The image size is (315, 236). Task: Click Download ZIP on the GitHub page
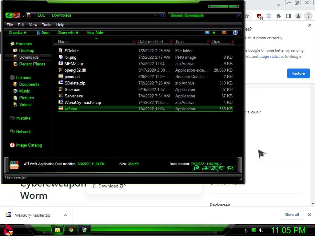click(112, 186)
